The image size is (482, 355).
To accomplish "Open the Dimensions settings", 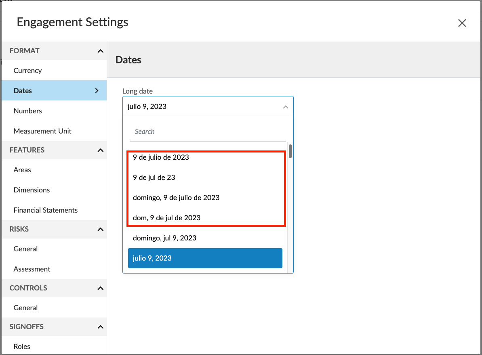I will tap(54, 190).
